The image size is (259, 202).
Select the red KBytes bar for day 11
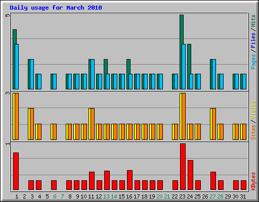(92, 181)
